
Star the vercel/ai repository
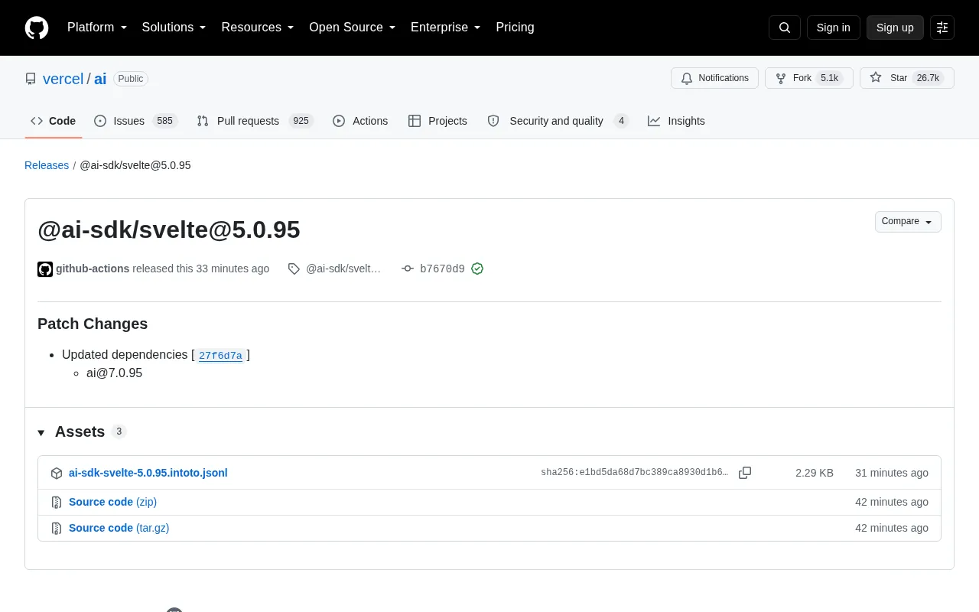(906, 78)
